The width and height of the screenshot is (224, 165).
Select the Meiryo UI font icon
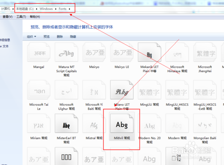pos(122,52)
